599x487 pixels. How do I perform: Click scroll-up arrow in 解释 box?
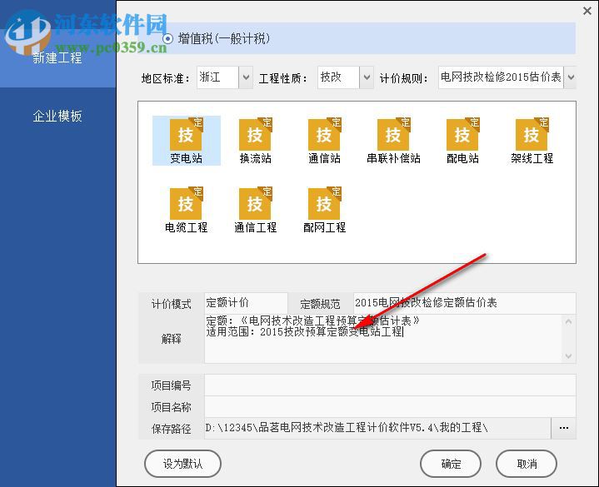coord(568,321)
